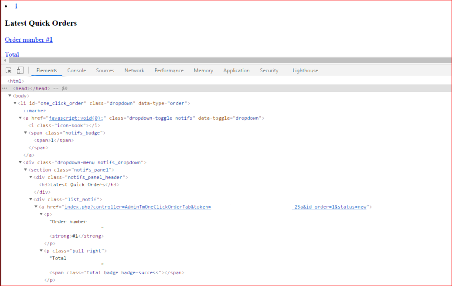This screenshot has width=452, height=286.
Task: Open the Lighthouse tab
Action: (x=305, y=71)
